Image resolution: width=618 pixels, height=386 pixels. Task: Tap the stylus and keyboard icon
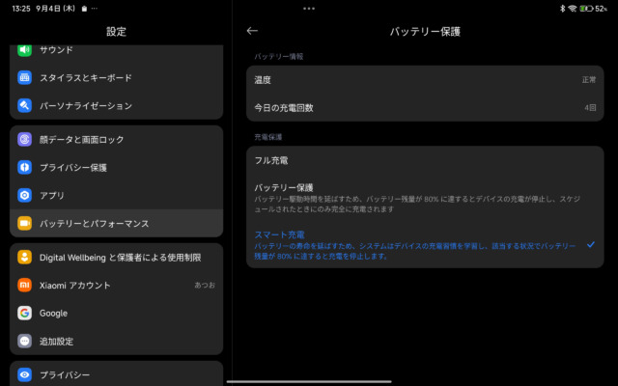click(x=24, y=77)
